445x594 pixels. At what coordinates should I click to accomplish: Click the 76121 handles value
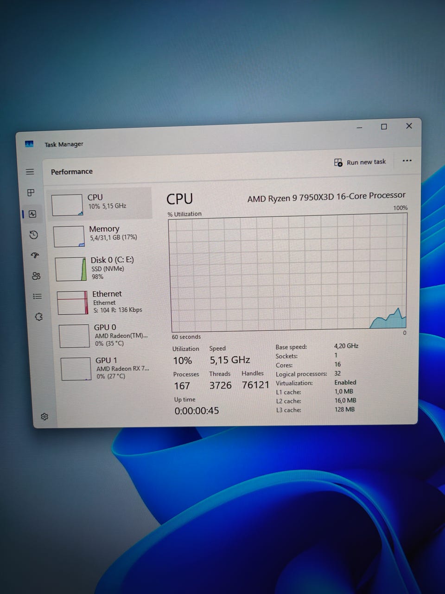(255, 385)
